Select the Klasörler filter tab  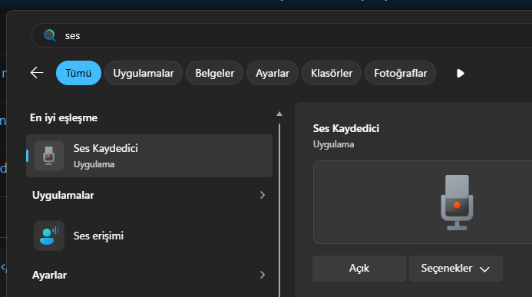point(332,73)
